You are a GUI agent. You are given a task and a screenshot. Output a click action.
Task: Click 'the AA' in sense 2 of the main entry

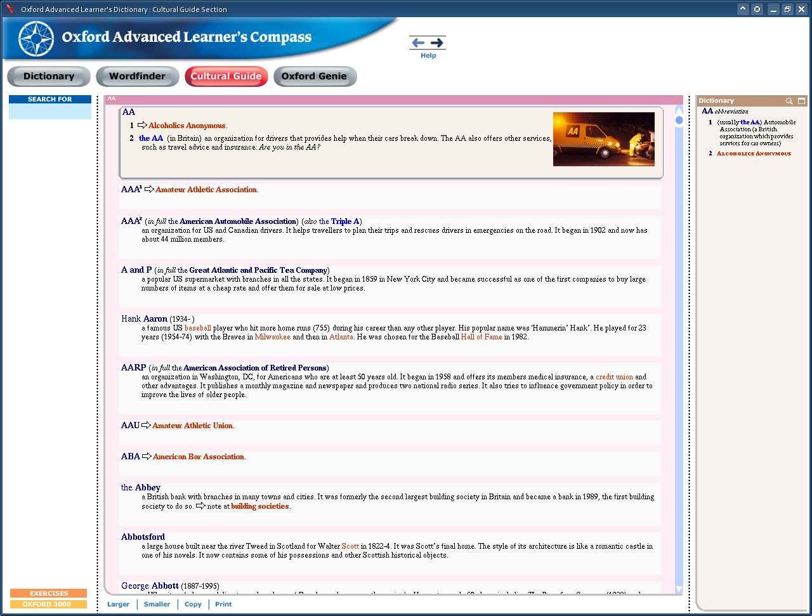151,138
